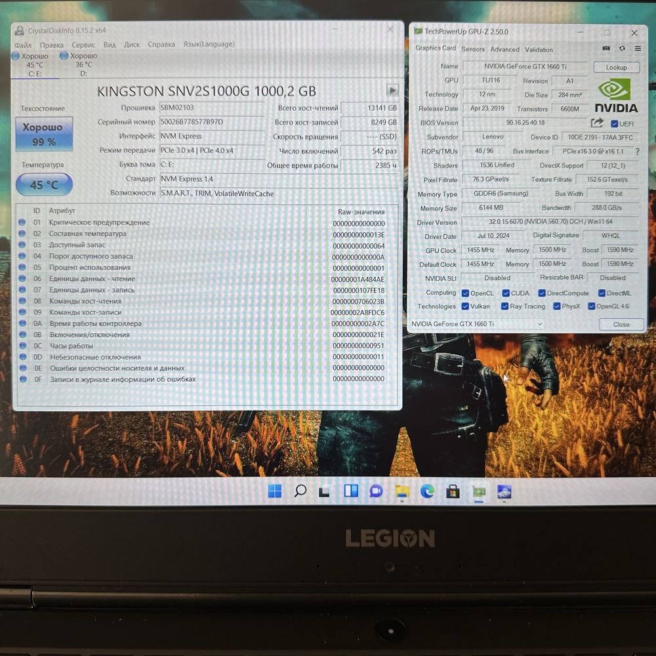Viewport: 656px width, 656px height.
Task: Toggle the UEFI checkbox
Action: (x=614, y=124)
